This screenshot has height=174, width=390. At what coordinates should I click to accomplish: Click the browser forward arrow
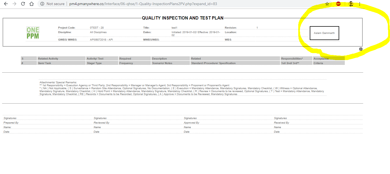[14, 4]
